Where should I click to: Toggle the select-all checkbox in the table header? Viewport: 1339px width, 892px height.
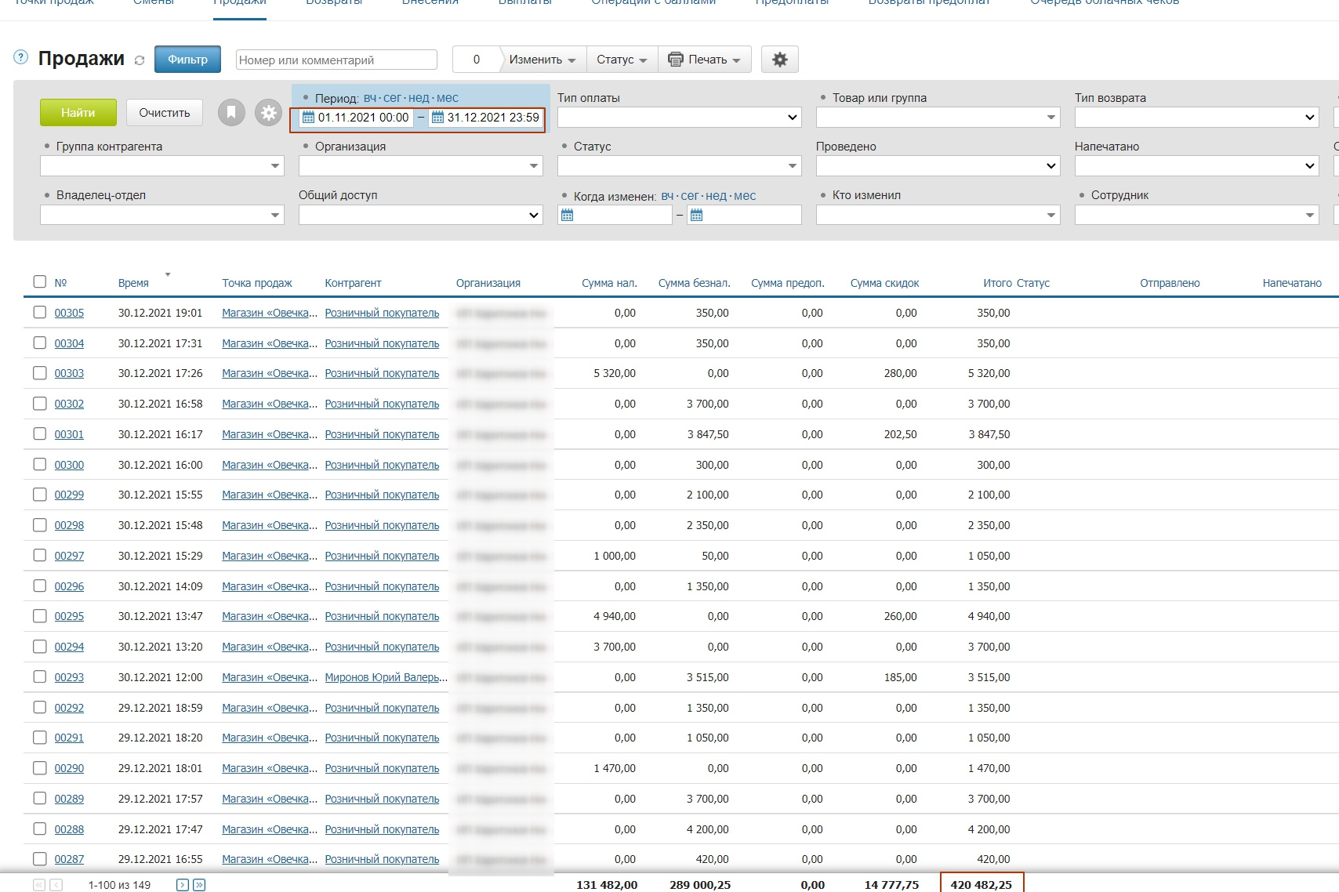coord(40,282)
